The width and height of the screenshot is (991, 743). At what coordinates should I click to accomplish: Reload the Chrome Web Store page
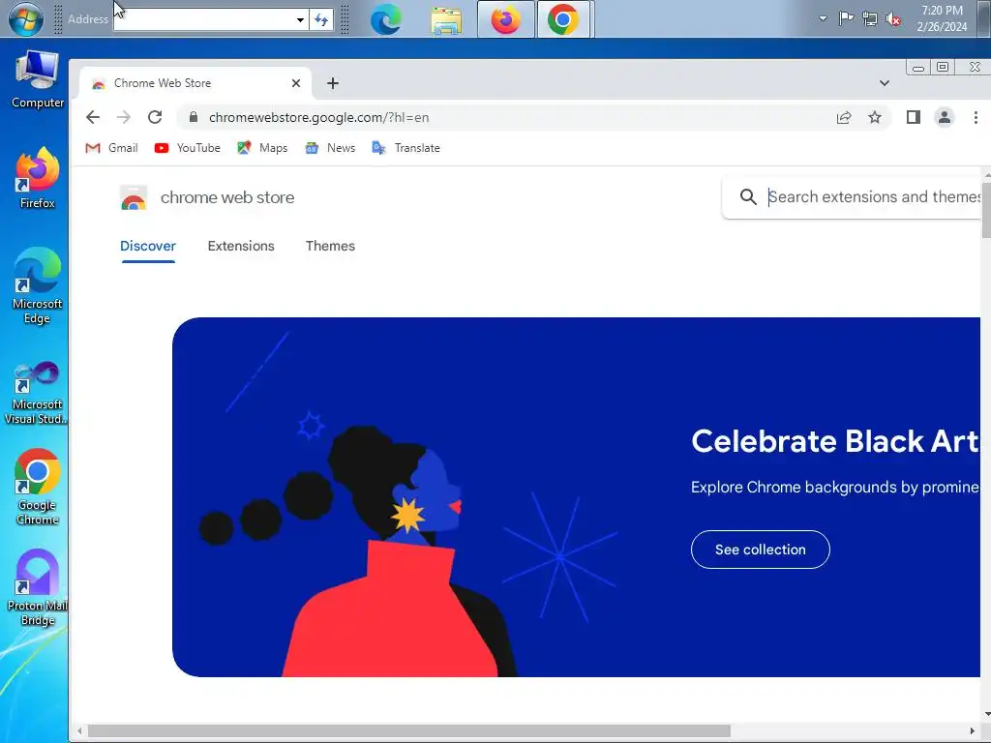tap(155, 117)
